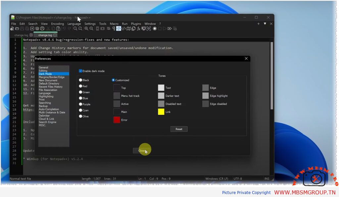Click the Close All toolbar icon
The width and height of the screenshot is (339, 197).
[37, 29]
